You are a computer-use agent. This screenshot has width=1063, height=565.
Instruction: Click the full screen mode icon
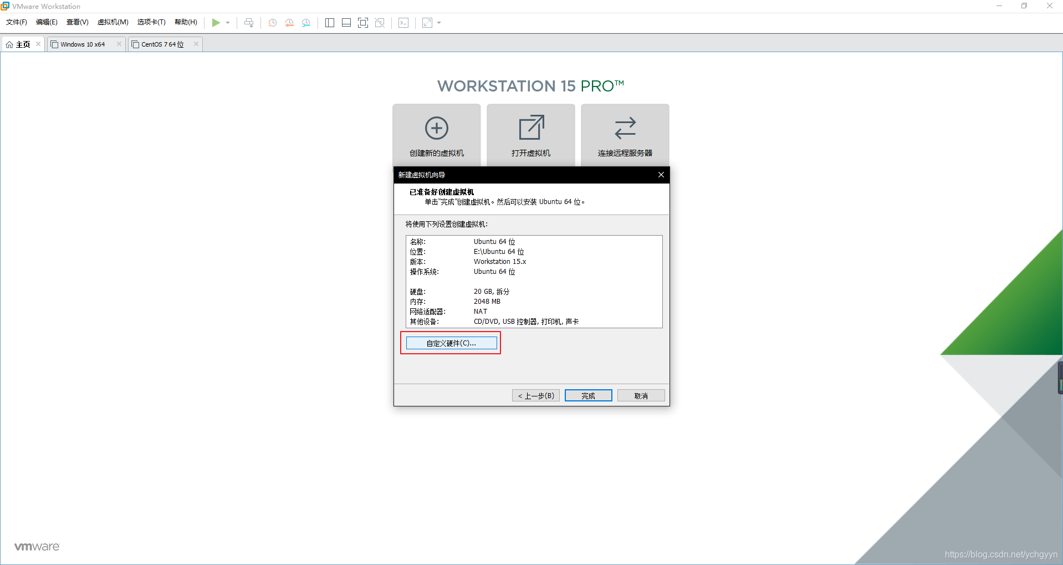[x=363, y=23]
